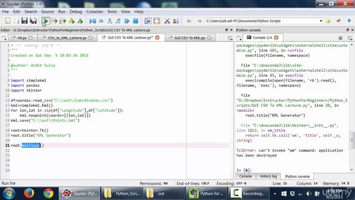Undock the IPython console pane
355x200 pixels.
click(x=348, y=30)
